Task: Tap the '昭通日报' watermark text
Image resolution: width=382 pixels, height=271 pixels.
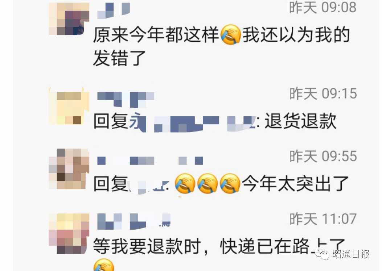Action: (350, 254)
